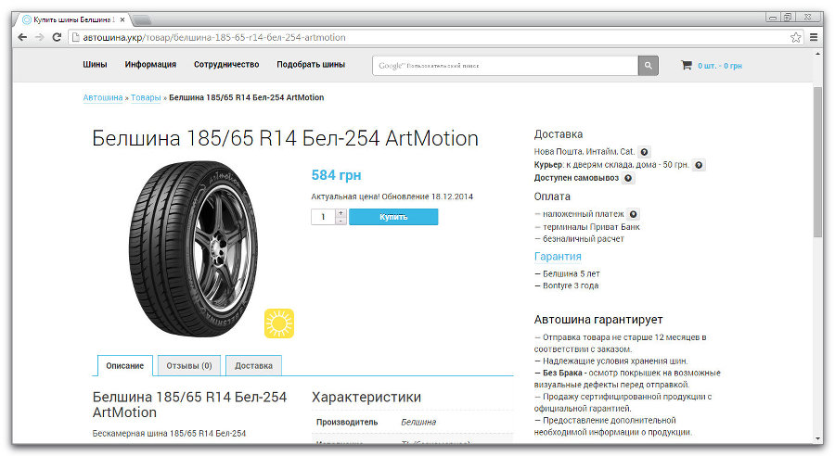835x456 pixels.
Task: Open the Шины menu item
Action: pyautogui.click(x=95, y=65)
